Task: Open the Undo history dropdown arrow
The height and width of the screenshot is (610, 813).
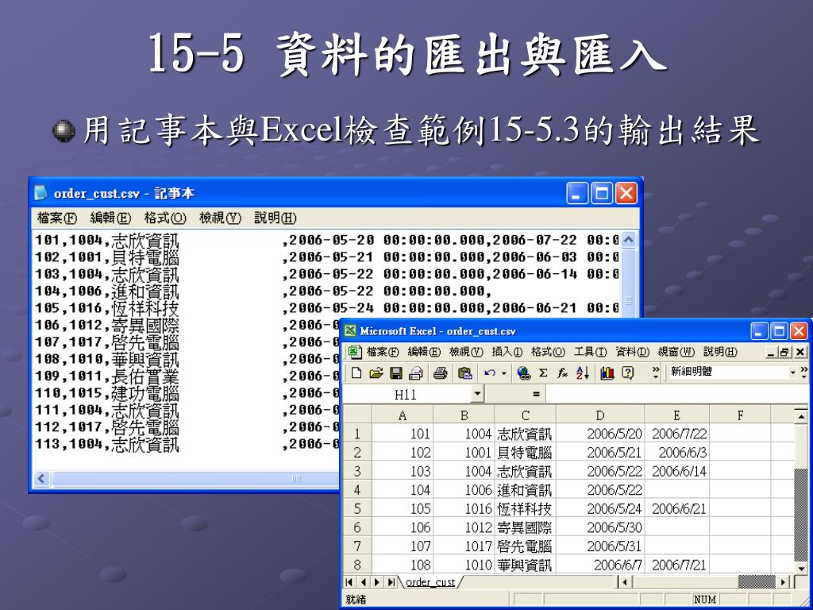Action: 504,373
